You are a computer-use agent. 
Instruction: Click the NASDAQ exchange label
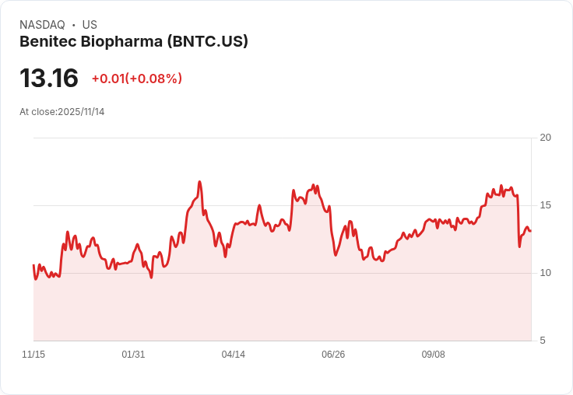pyautogui.click(x=42, y=25)
